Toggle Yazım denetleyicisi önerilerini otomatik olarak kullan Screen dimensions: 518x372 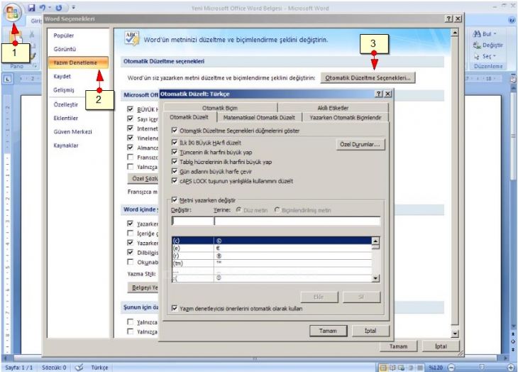(x=175, y=308)
